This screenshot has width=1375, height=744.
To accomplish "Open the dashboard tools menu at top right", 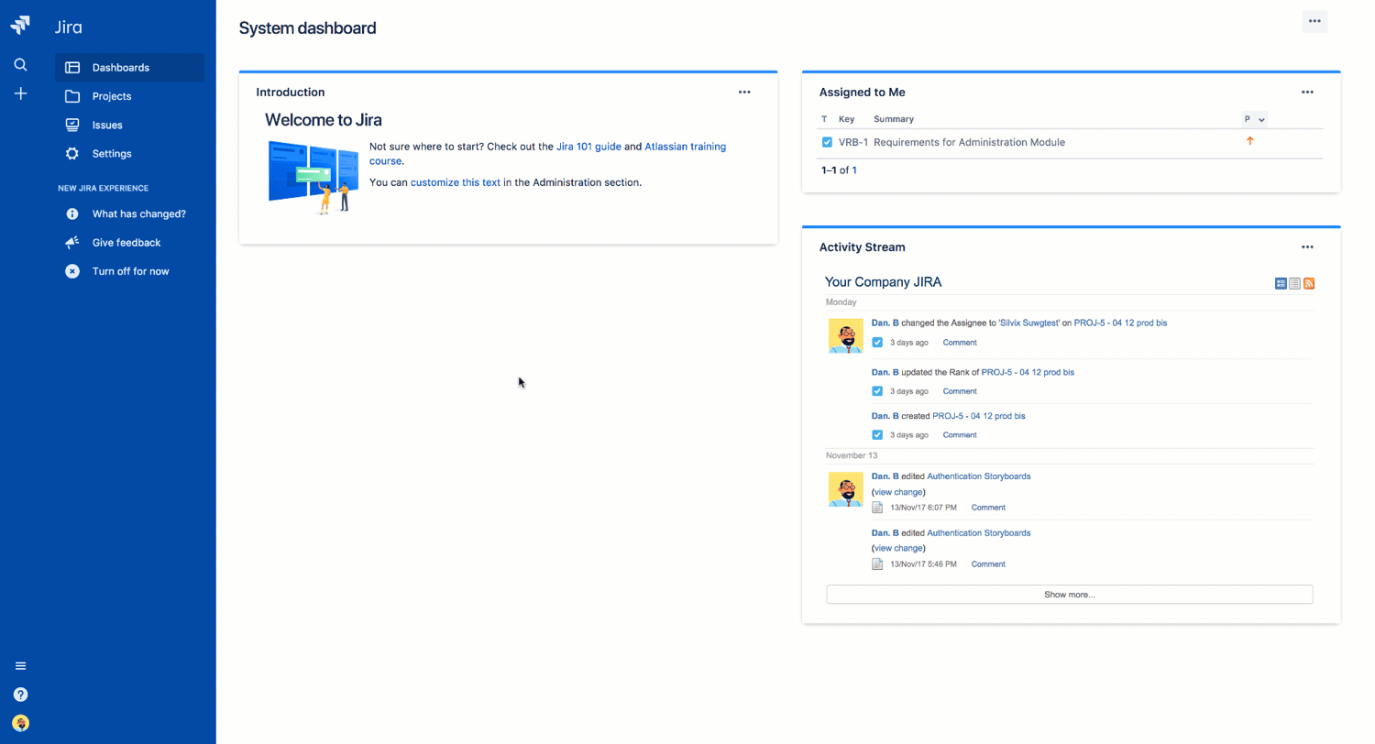I will click(1314, 20).
